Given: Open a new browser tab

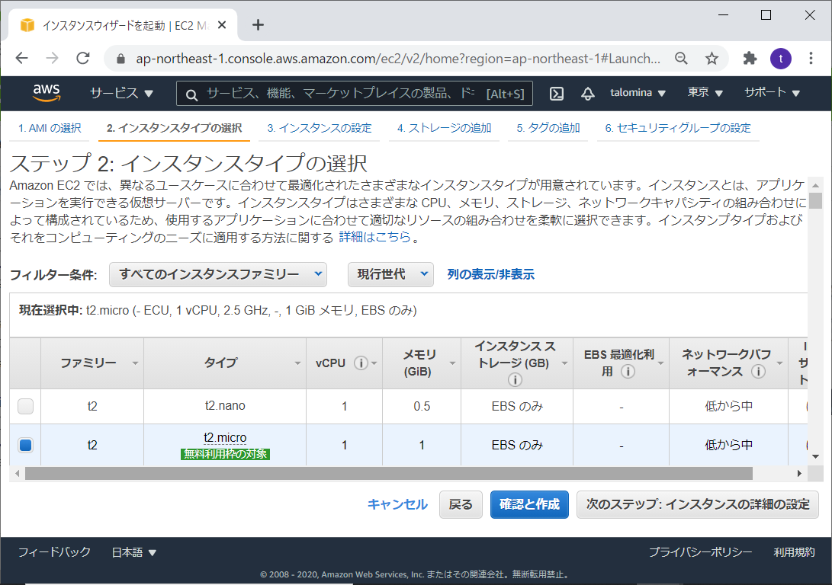Looking at the screenshot, I should tap(258, 25).
